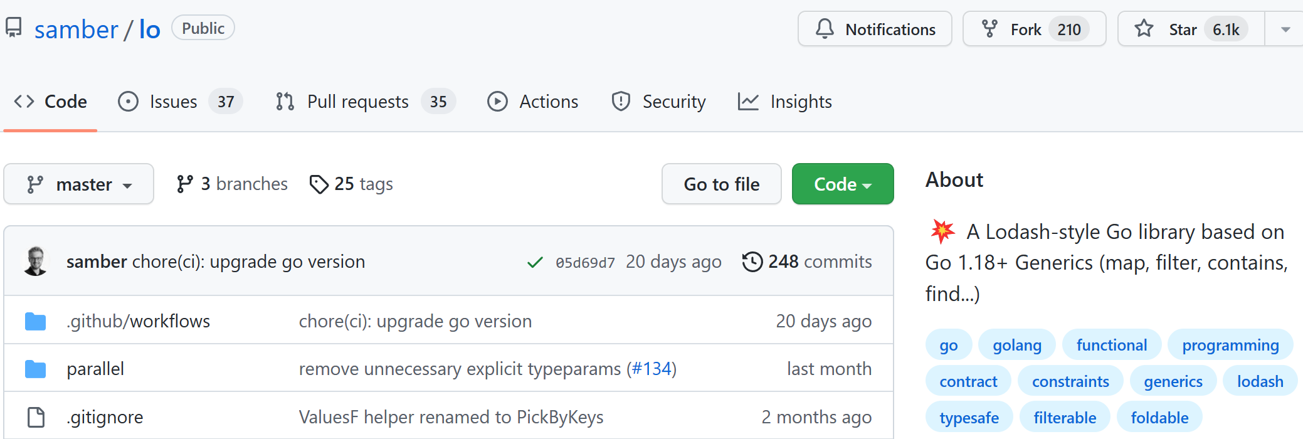Open pull request #134 link
This screenshot has width=1303, height=439.
click(x=651, y=369)
